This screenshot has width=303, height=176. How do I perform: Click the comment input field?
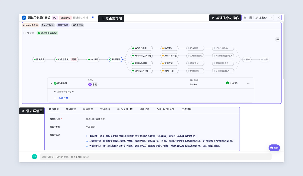[x=155, y=157]
